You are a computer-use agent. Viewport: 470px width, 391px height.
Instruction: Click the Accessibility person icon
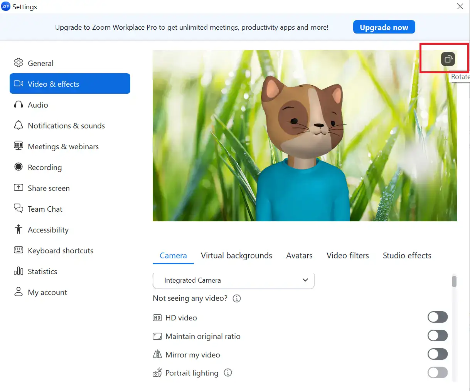[19, 229]
